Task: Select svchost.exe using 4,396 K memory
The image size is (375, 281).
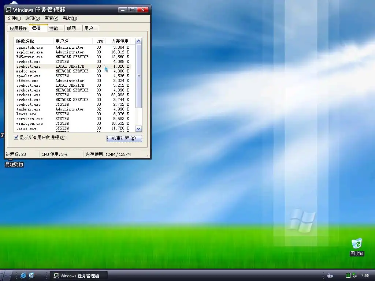Action: coord(73,90)
